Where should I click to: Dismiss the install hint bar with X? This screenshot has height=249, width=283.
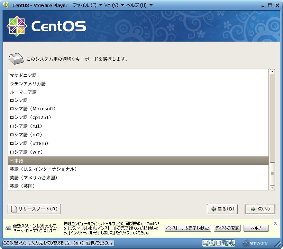point(275,223)
